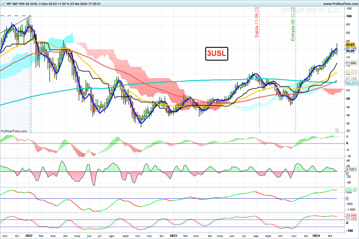Open the info icon in the price panel

point(337,130)
